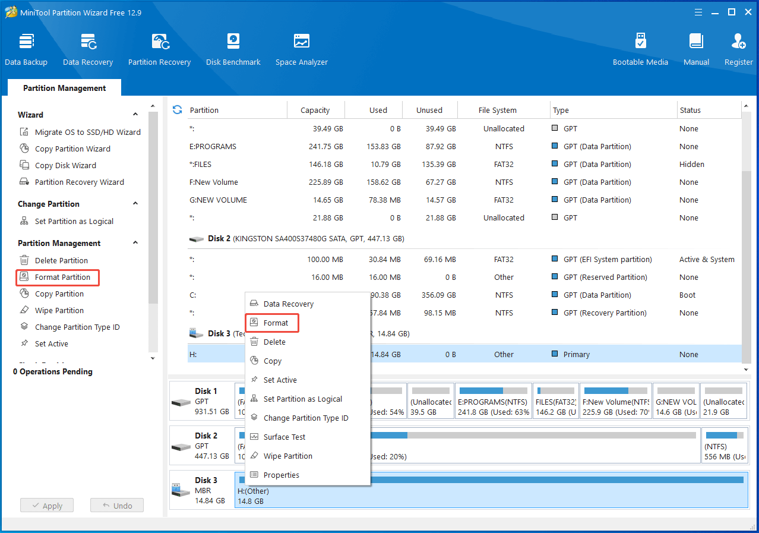This screenshot has height=533, width=759.
Task: Refresh the partition list
Action: point(177,109)
